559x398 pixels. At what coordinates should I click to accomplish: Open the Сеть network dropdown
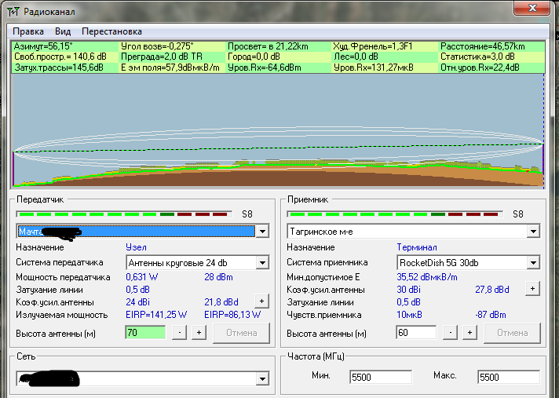[x=262, y=379]
